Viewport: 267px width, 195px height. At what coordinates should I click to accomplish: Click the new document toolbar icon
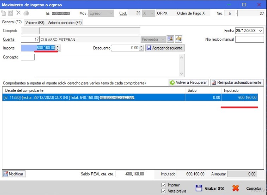(4, 13)
